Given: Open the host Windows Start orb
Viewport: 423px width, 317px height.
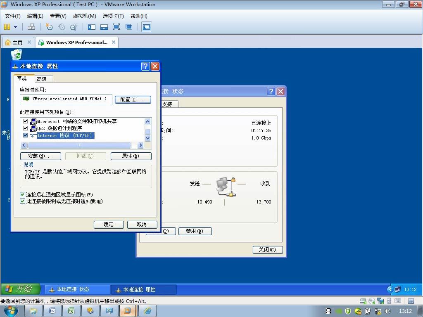Looking at the screenshot, I should (x=11, y=310).
